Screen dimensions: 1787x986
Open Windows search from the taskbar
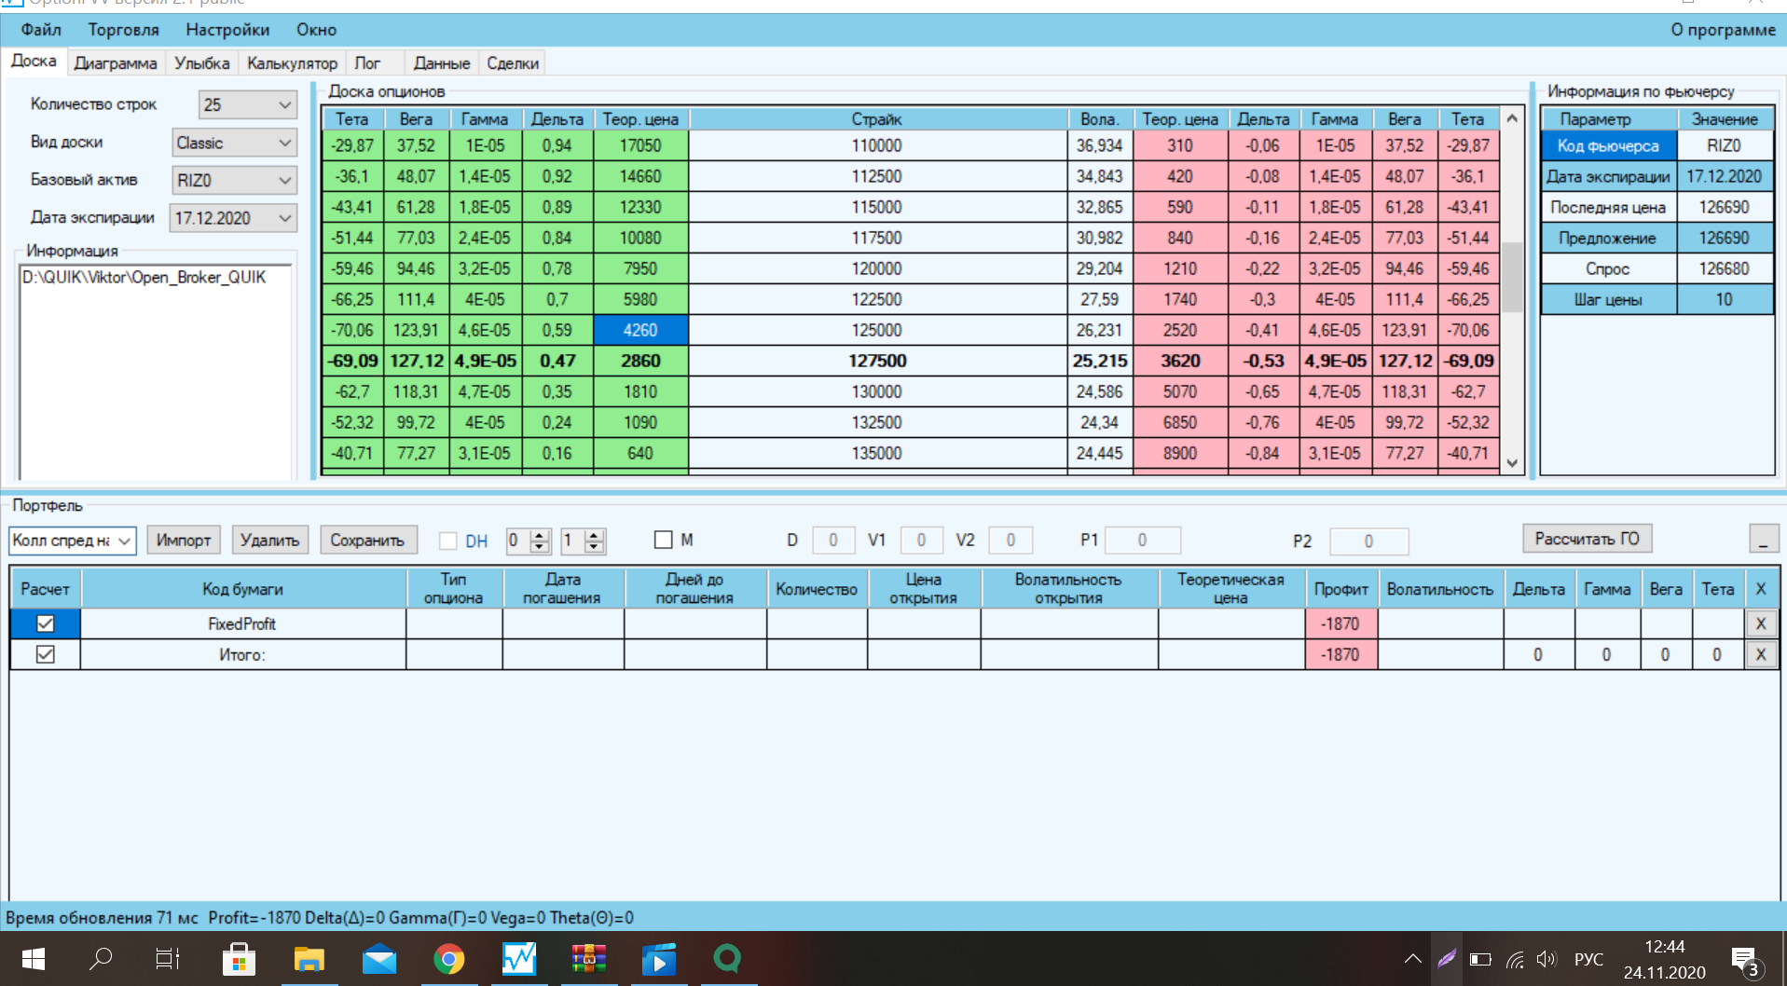[101, 958]
